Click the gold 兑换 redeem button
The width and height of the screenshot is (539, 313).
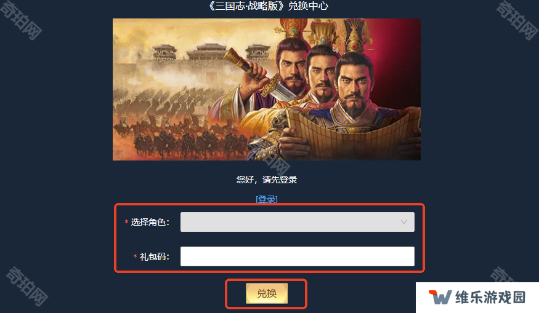pyautogui.click(x=267, y=293)
